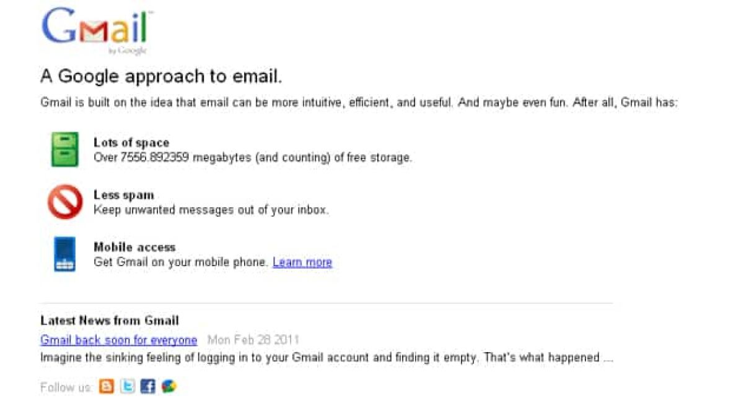The height and width of the screenshot is (411, 731).
Task: Click the 'Lots of space' heading
Action: 131,143
